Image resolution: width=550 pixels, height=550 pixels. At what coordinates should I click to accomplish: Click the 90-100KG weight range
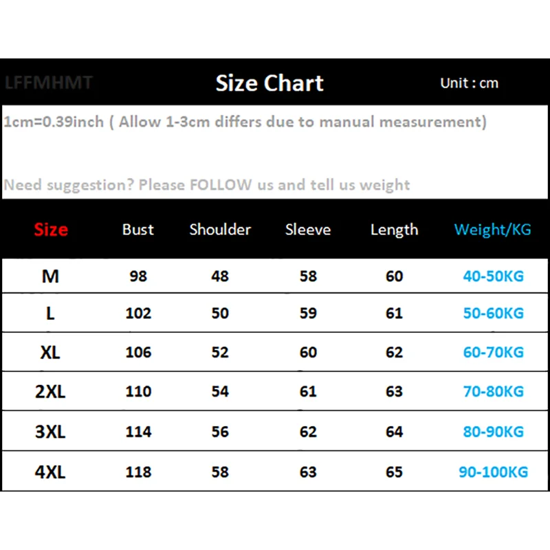[x=493, y=472]
